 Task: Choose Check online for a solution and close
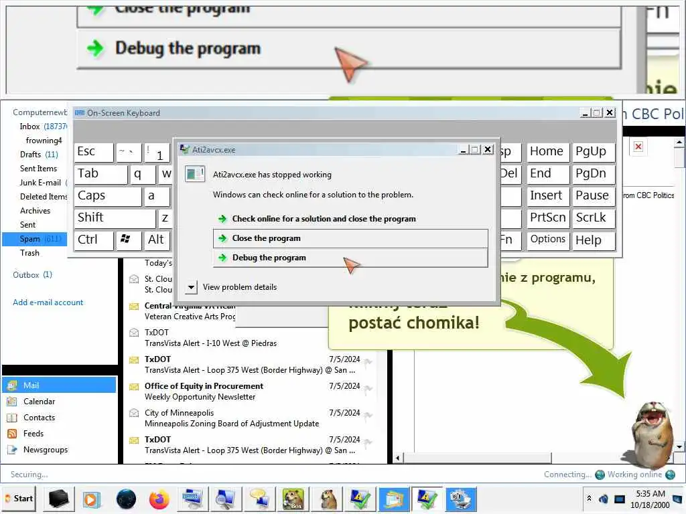pyautogui.click(x=350, y=219)
